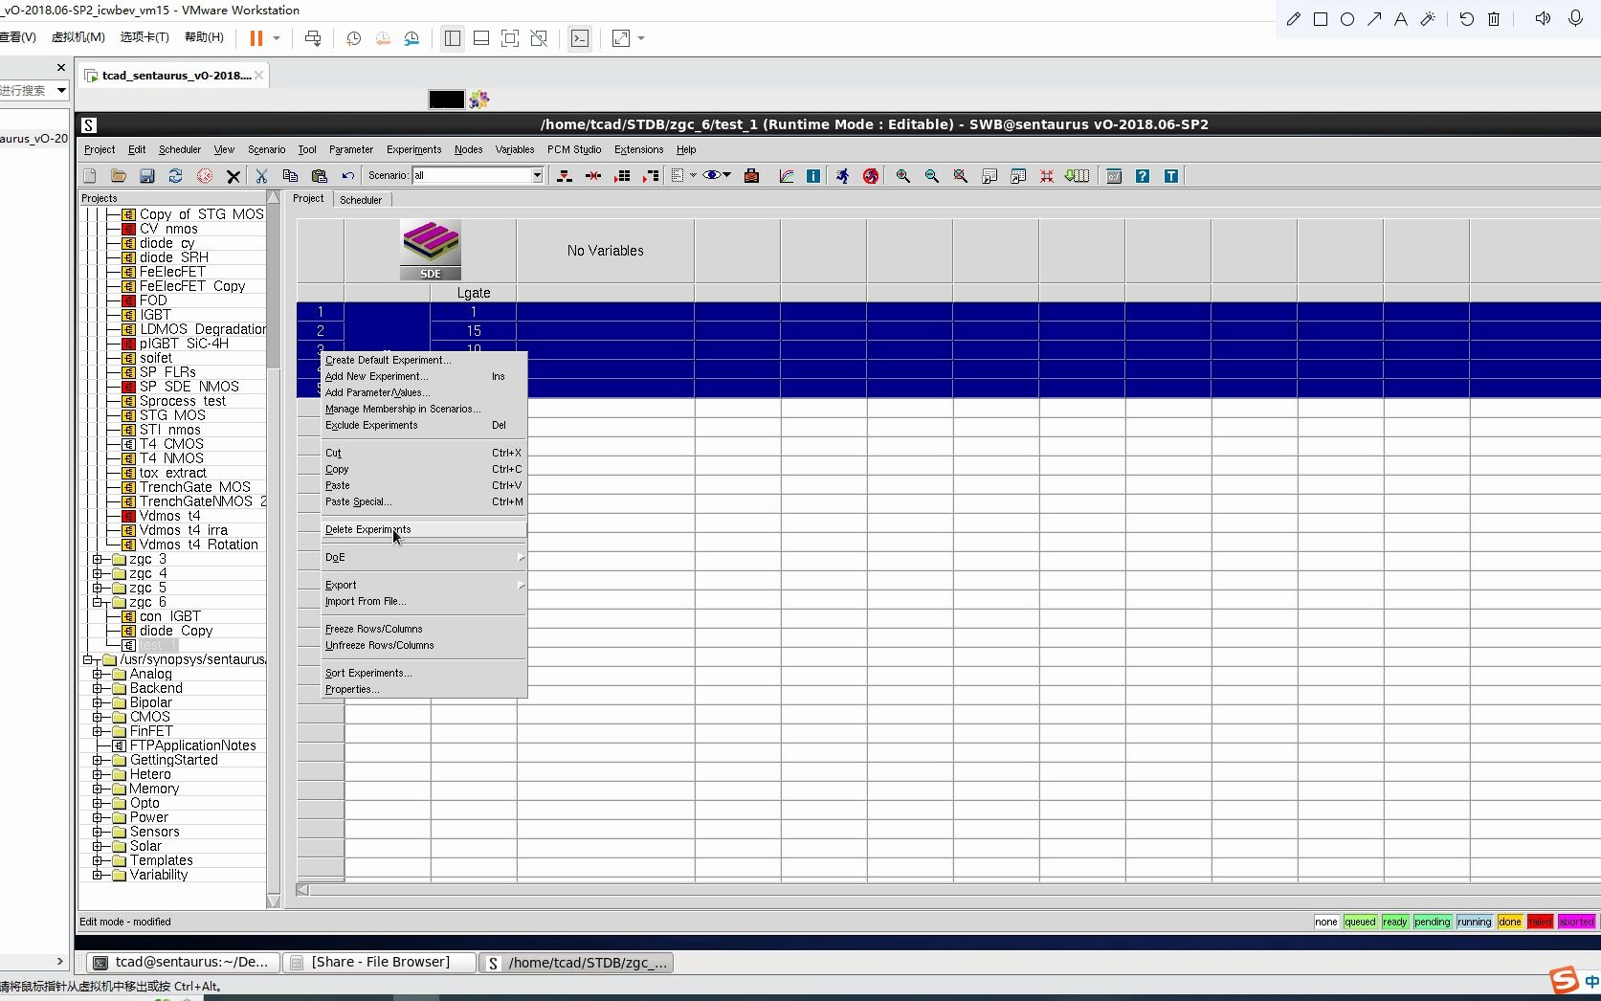Expand the Templates folder
Viewport: 1601px width, 1001px height.
[x=98, y=860]
